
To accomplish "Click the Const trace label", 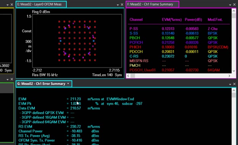I will [x=27, y=31].
